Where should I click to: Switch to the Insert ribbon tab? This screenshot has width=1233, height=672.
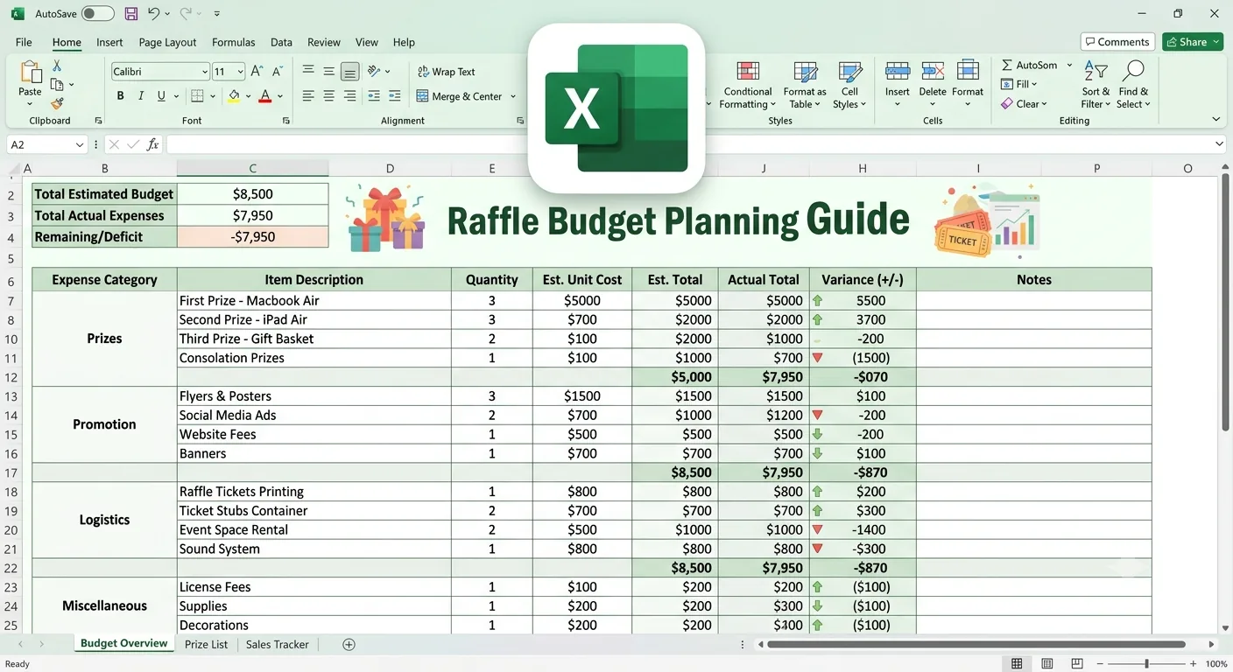point(109,42)
